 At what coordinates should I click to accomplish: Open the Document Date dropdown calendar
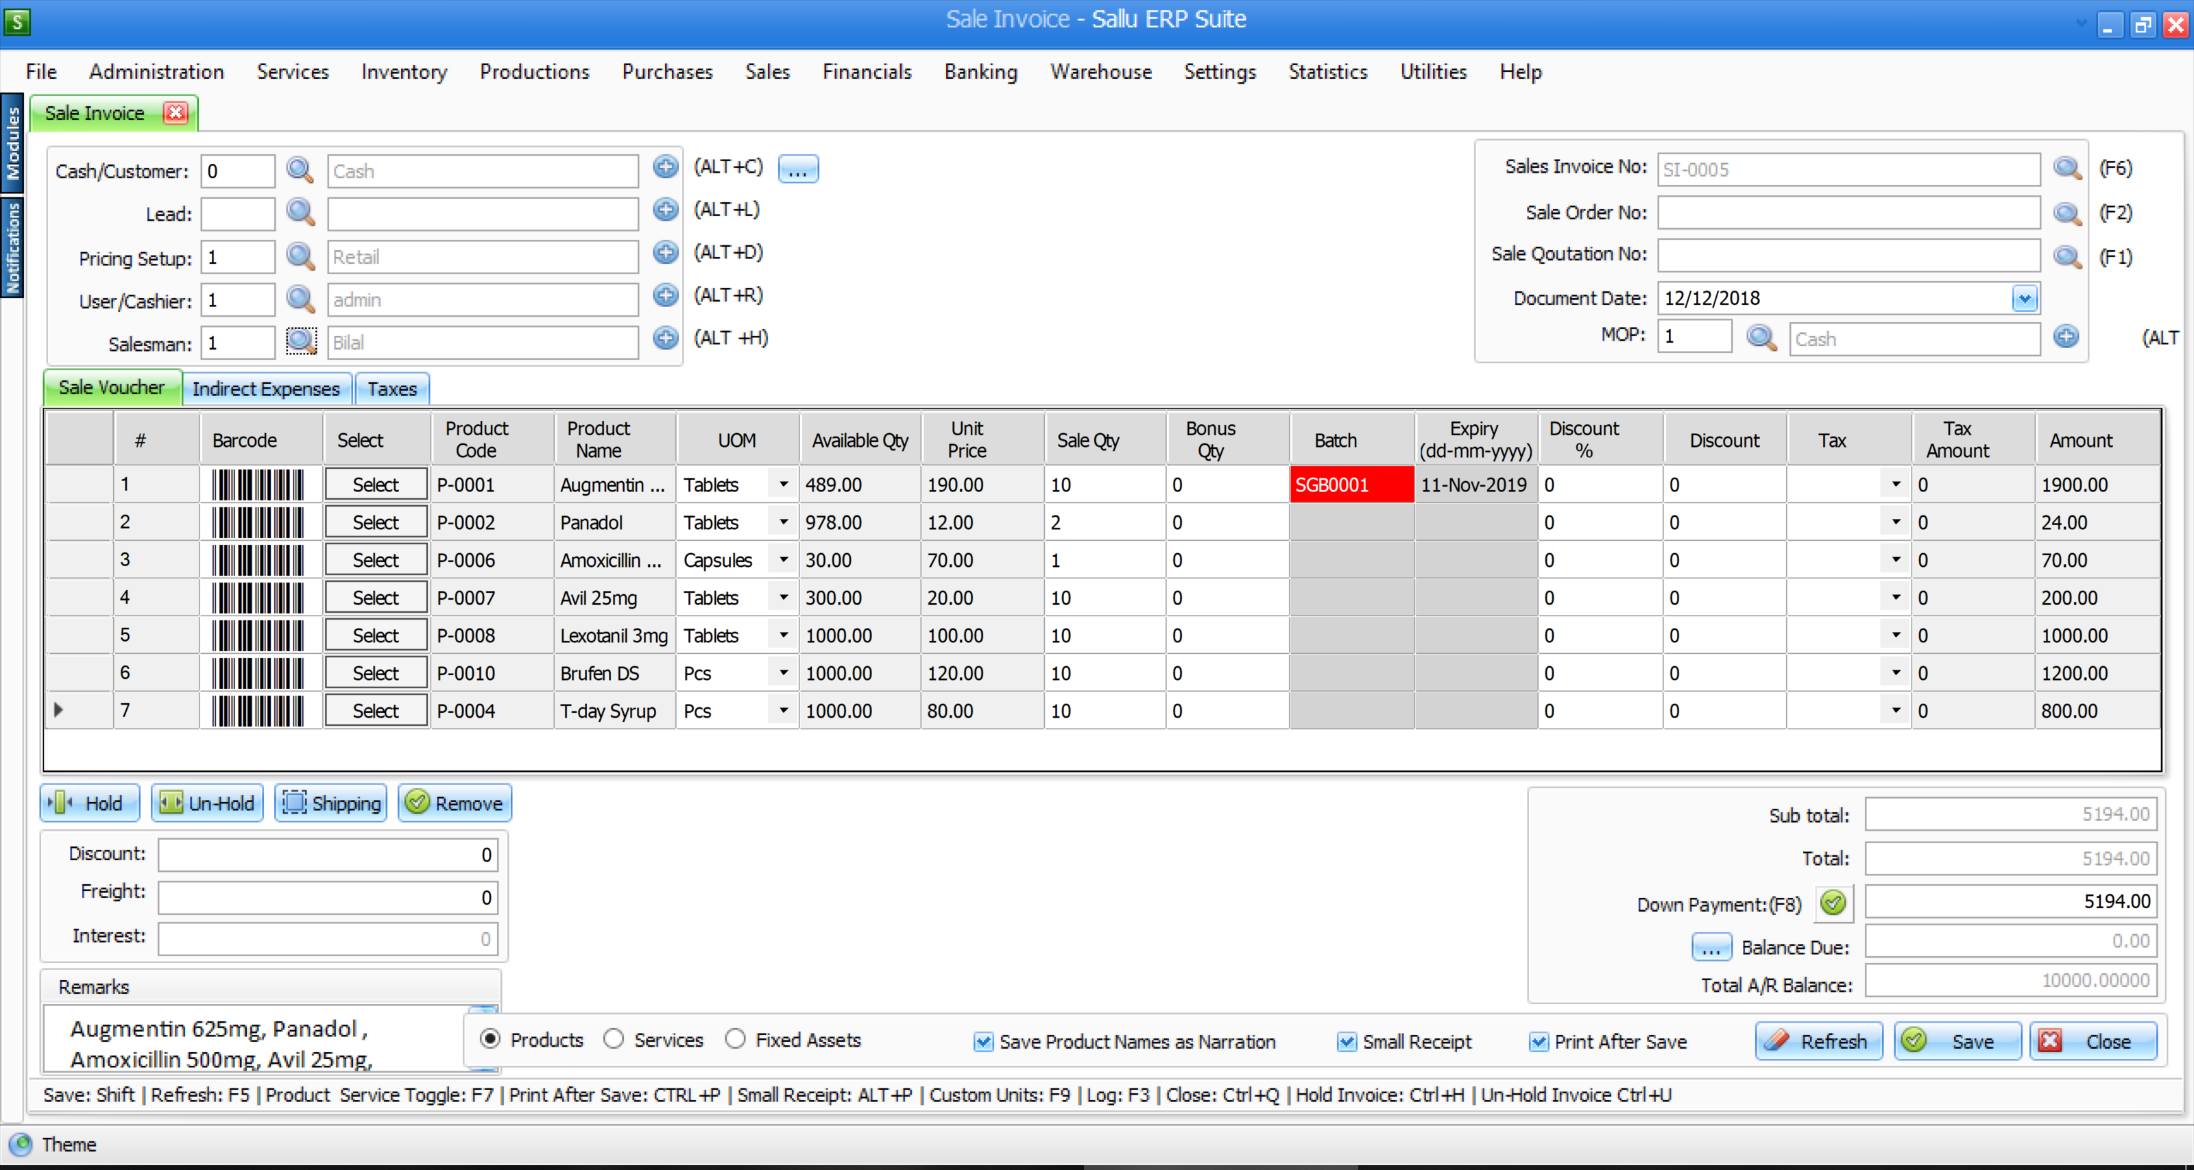[2025, 298]
